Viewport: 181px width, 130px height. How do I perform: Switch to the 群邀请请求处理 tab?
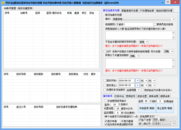coord(130,11)
